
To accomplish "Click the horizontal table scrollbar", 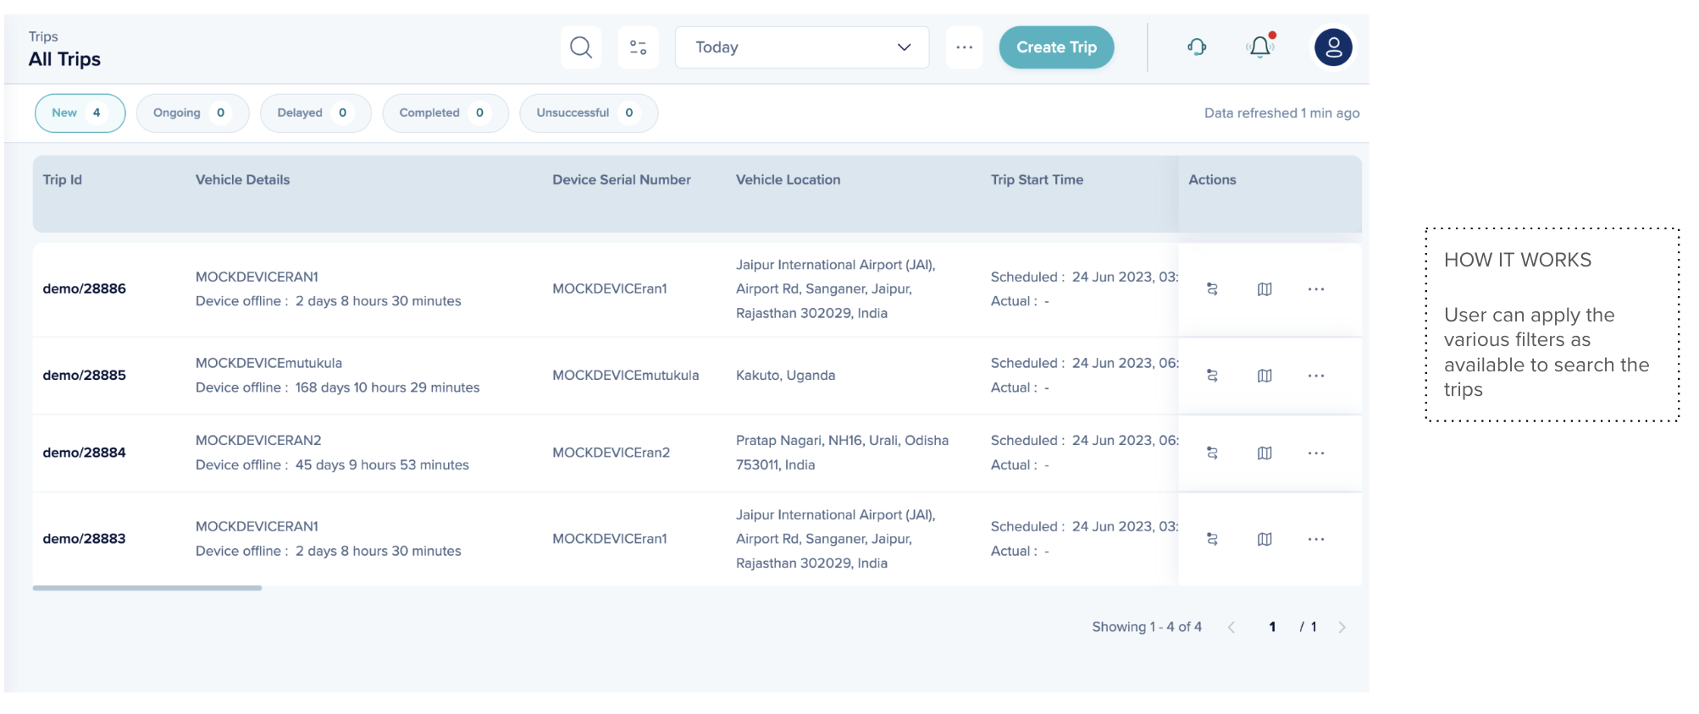I will point(147,588).
